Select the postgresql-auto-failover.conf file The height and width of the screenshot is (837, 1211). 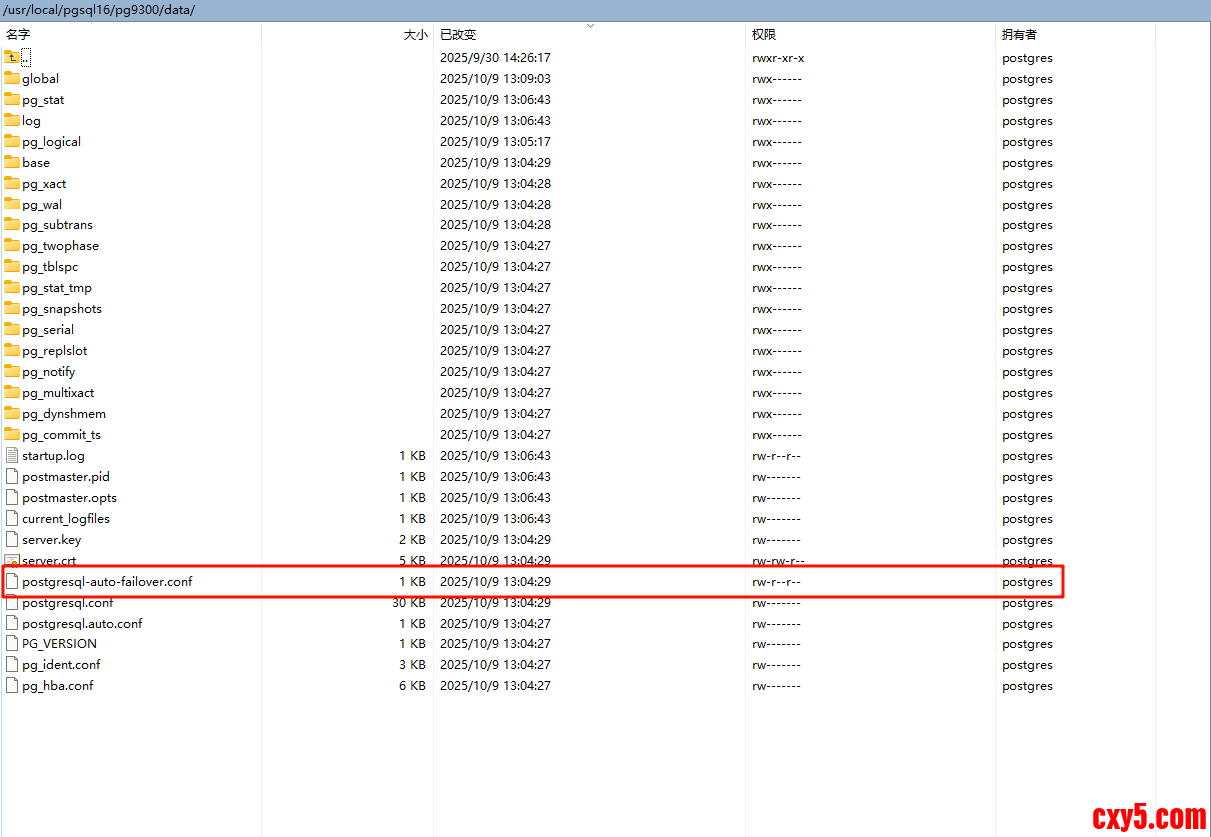(x=107, y=581)
